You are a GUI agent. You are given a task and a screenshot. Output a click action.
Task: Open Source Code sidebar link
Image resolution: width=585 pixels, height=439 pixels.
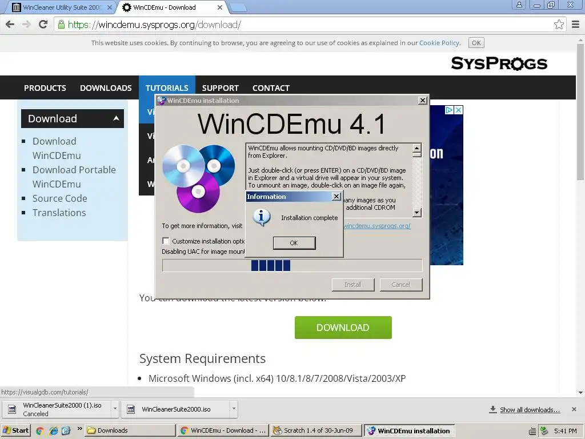[x=59, y=198]
